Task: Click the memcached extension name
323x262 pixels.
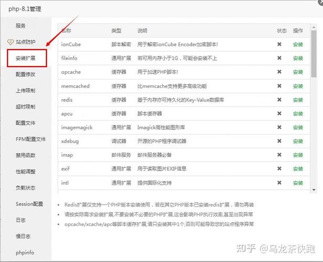Action: click(x=76, y=86)
